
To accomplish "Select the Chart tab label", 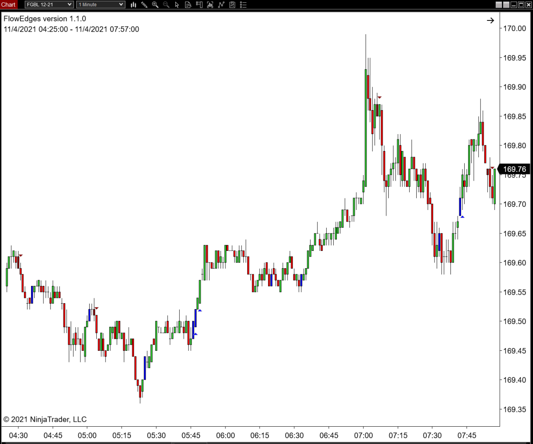I will (x=8, y=4).
